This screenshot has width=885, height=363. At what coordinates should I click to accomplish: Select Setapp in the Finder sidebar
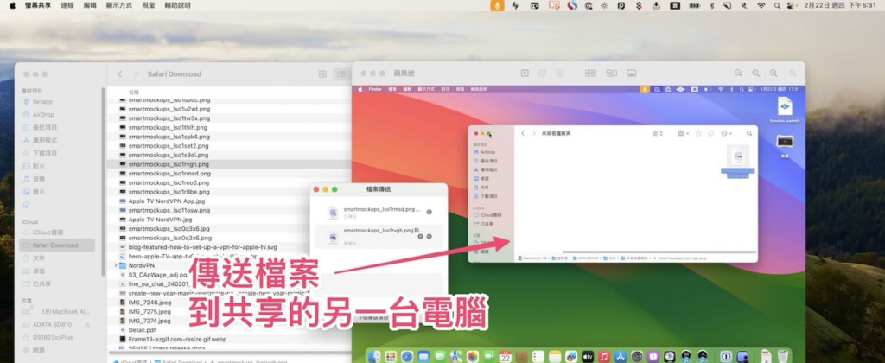point(42,102)
